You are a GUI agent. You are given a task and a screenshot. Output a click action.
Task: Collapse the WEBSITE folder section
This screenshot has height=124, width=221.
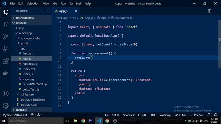tap(31, 23)
